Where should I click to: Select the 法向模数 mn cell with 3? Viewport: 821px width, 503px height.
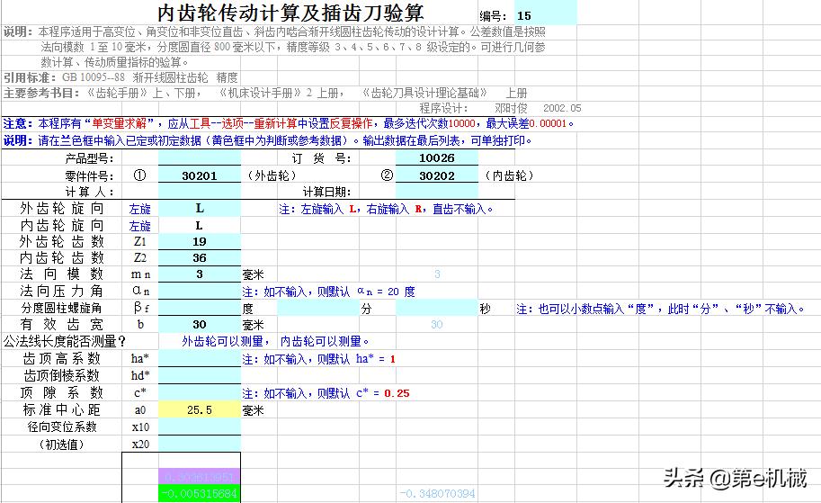click(200, 274)
